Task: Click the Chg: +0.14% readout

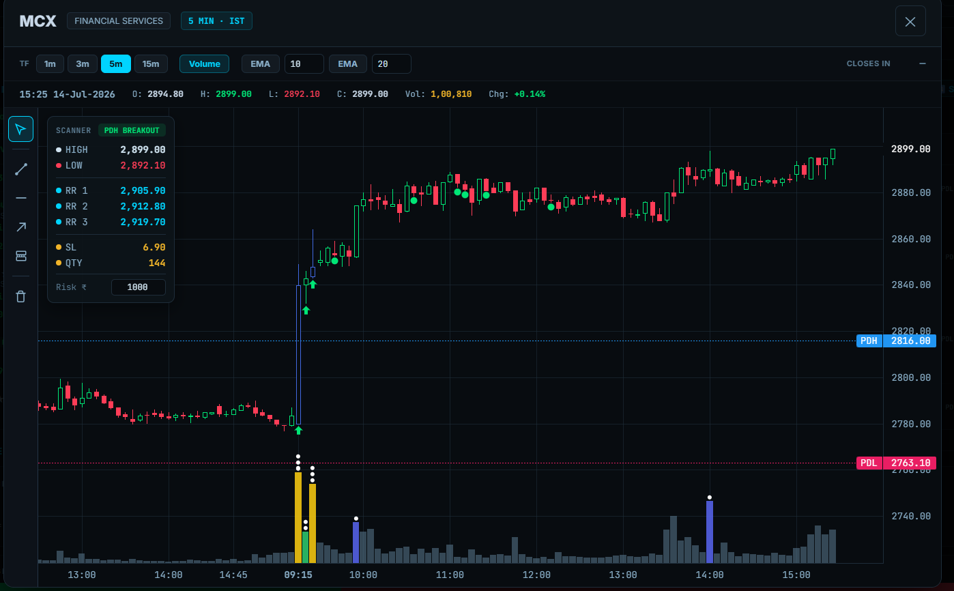Action: click(517, 94)
